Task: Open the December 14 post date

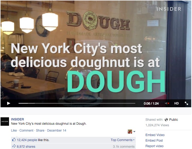Action: coord(56,131)
